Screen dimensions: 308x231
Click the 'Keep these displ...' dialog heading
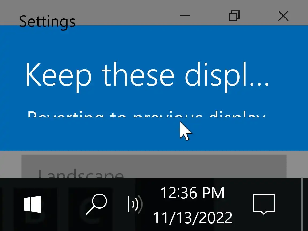(x=147, y=75)
